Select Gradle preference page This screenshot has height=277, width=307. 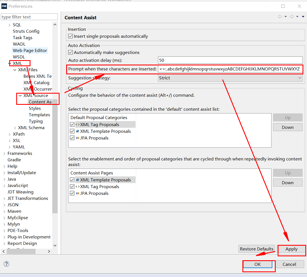[14, 160]
